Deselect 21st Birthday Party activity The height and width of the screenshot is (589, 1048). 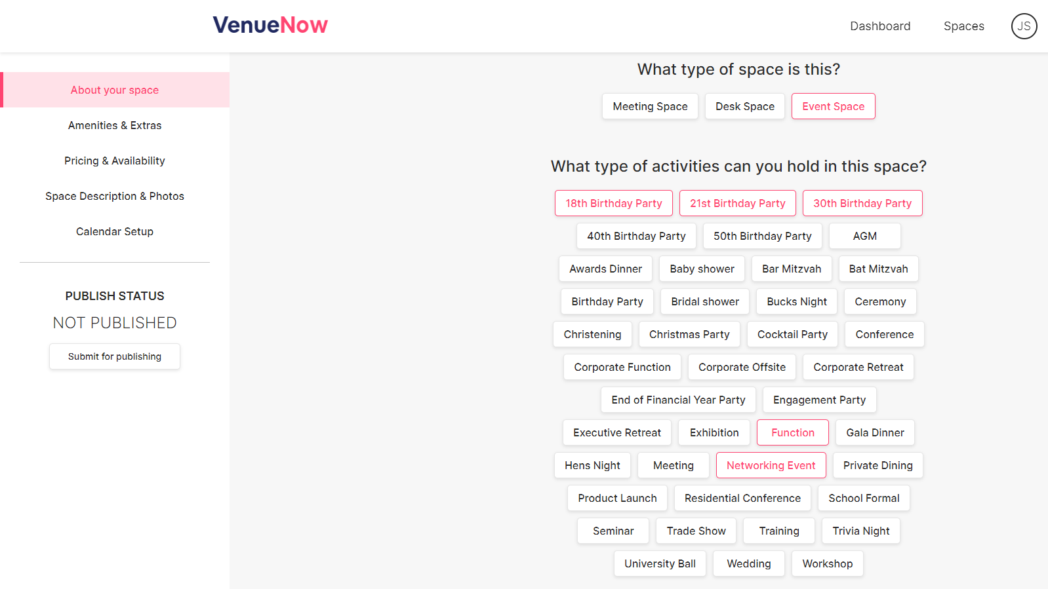(738, 203)
